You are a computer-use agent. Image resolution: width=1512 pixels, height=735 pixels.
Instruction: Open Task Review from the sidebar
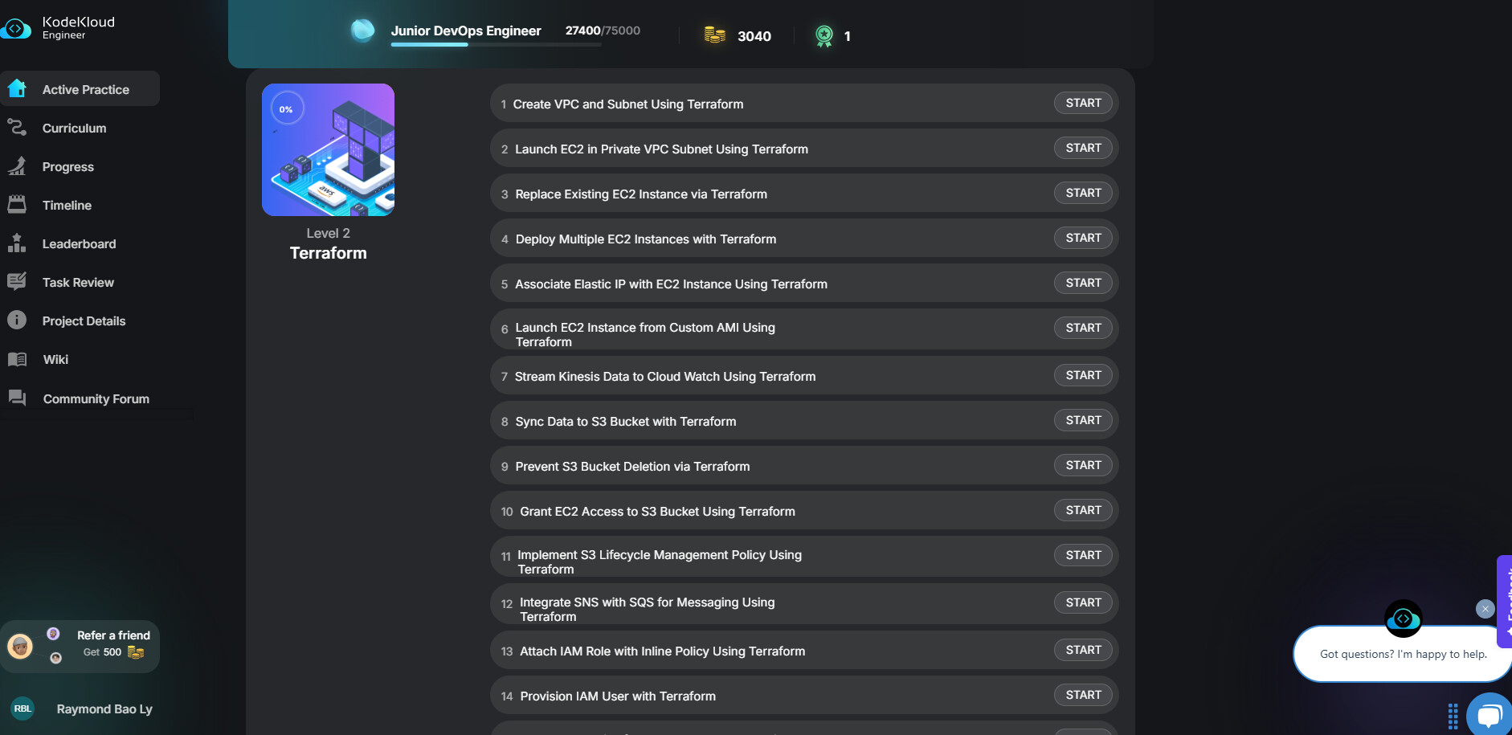tap(78, 282)
